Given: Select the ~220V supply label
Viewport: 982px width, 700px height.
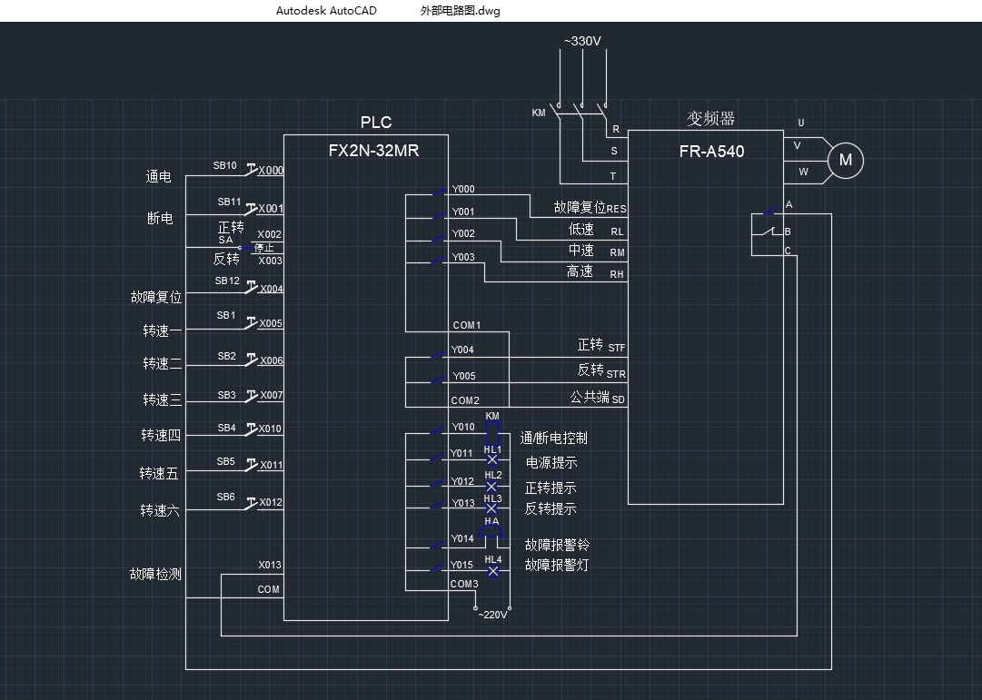Looking at the screenshot, I should [493, 615].
